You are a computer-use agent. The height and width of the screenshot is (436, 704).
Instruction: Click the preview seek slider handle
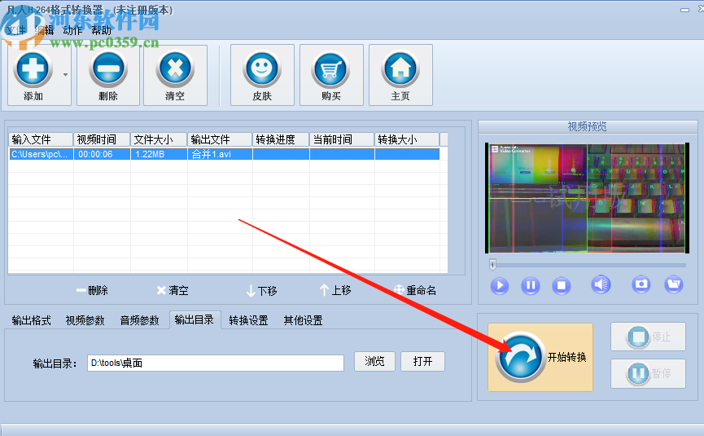coord(492,264)
